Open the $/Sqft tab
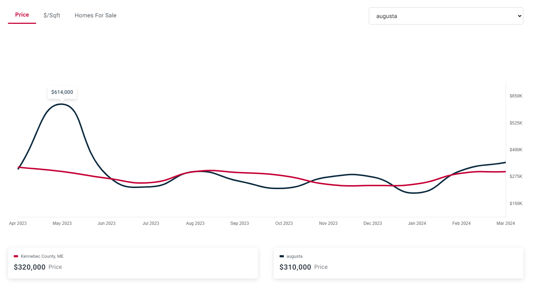The width and height of the screenshot is (536, 288). (52, 16)
